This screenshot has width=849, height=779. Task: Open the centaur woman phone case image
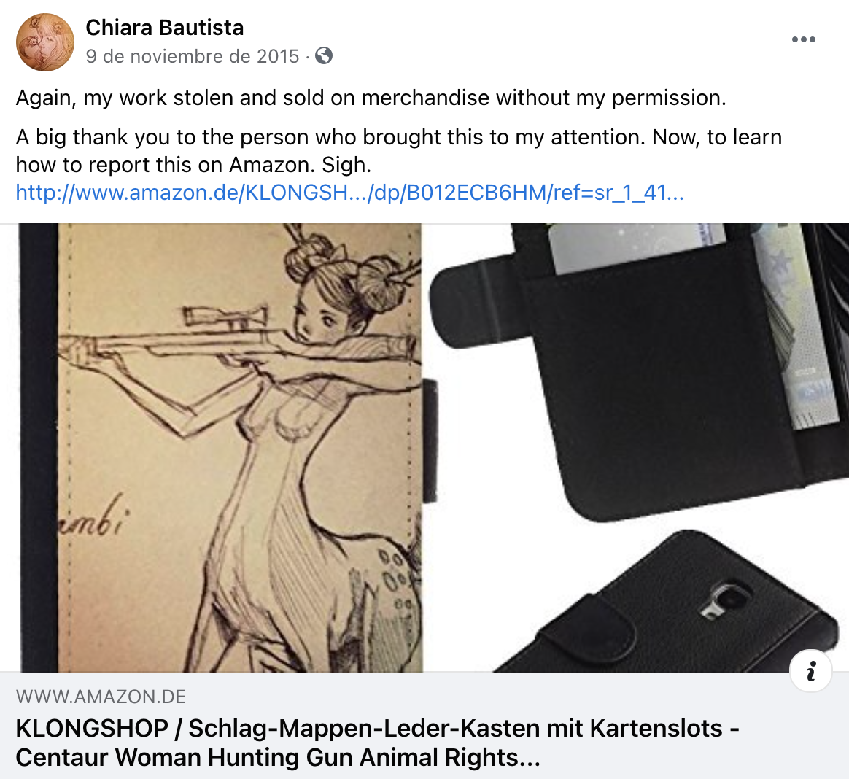pyautogui.click(x=221, y=448)
